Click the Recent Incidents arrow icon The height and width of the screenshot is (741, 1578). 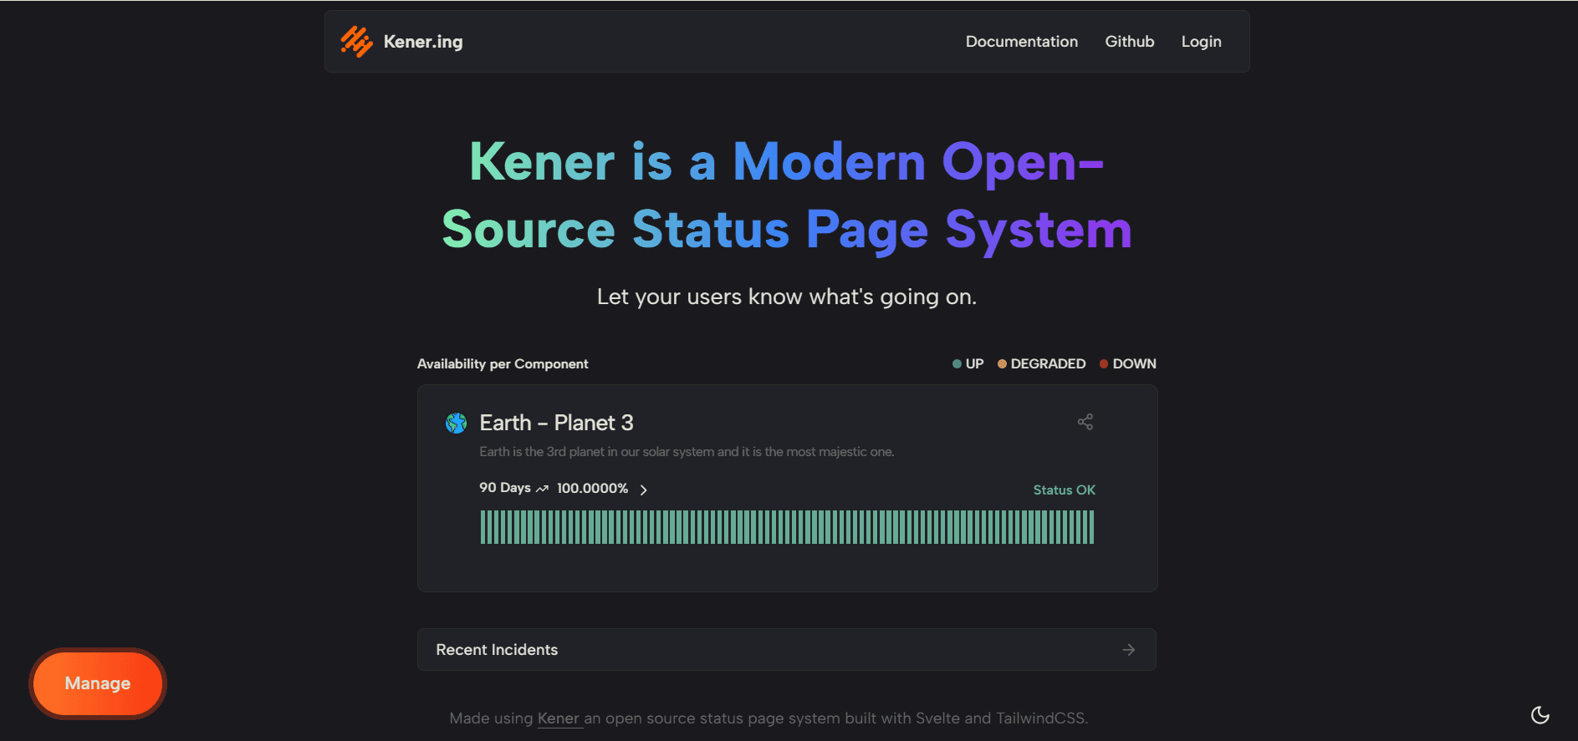[1129, 650]
